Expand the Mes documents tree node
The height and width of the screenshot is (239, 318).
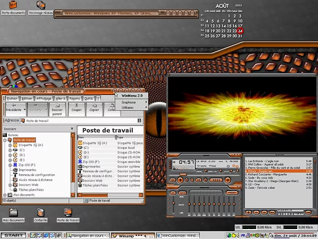(x=5, y=195)
